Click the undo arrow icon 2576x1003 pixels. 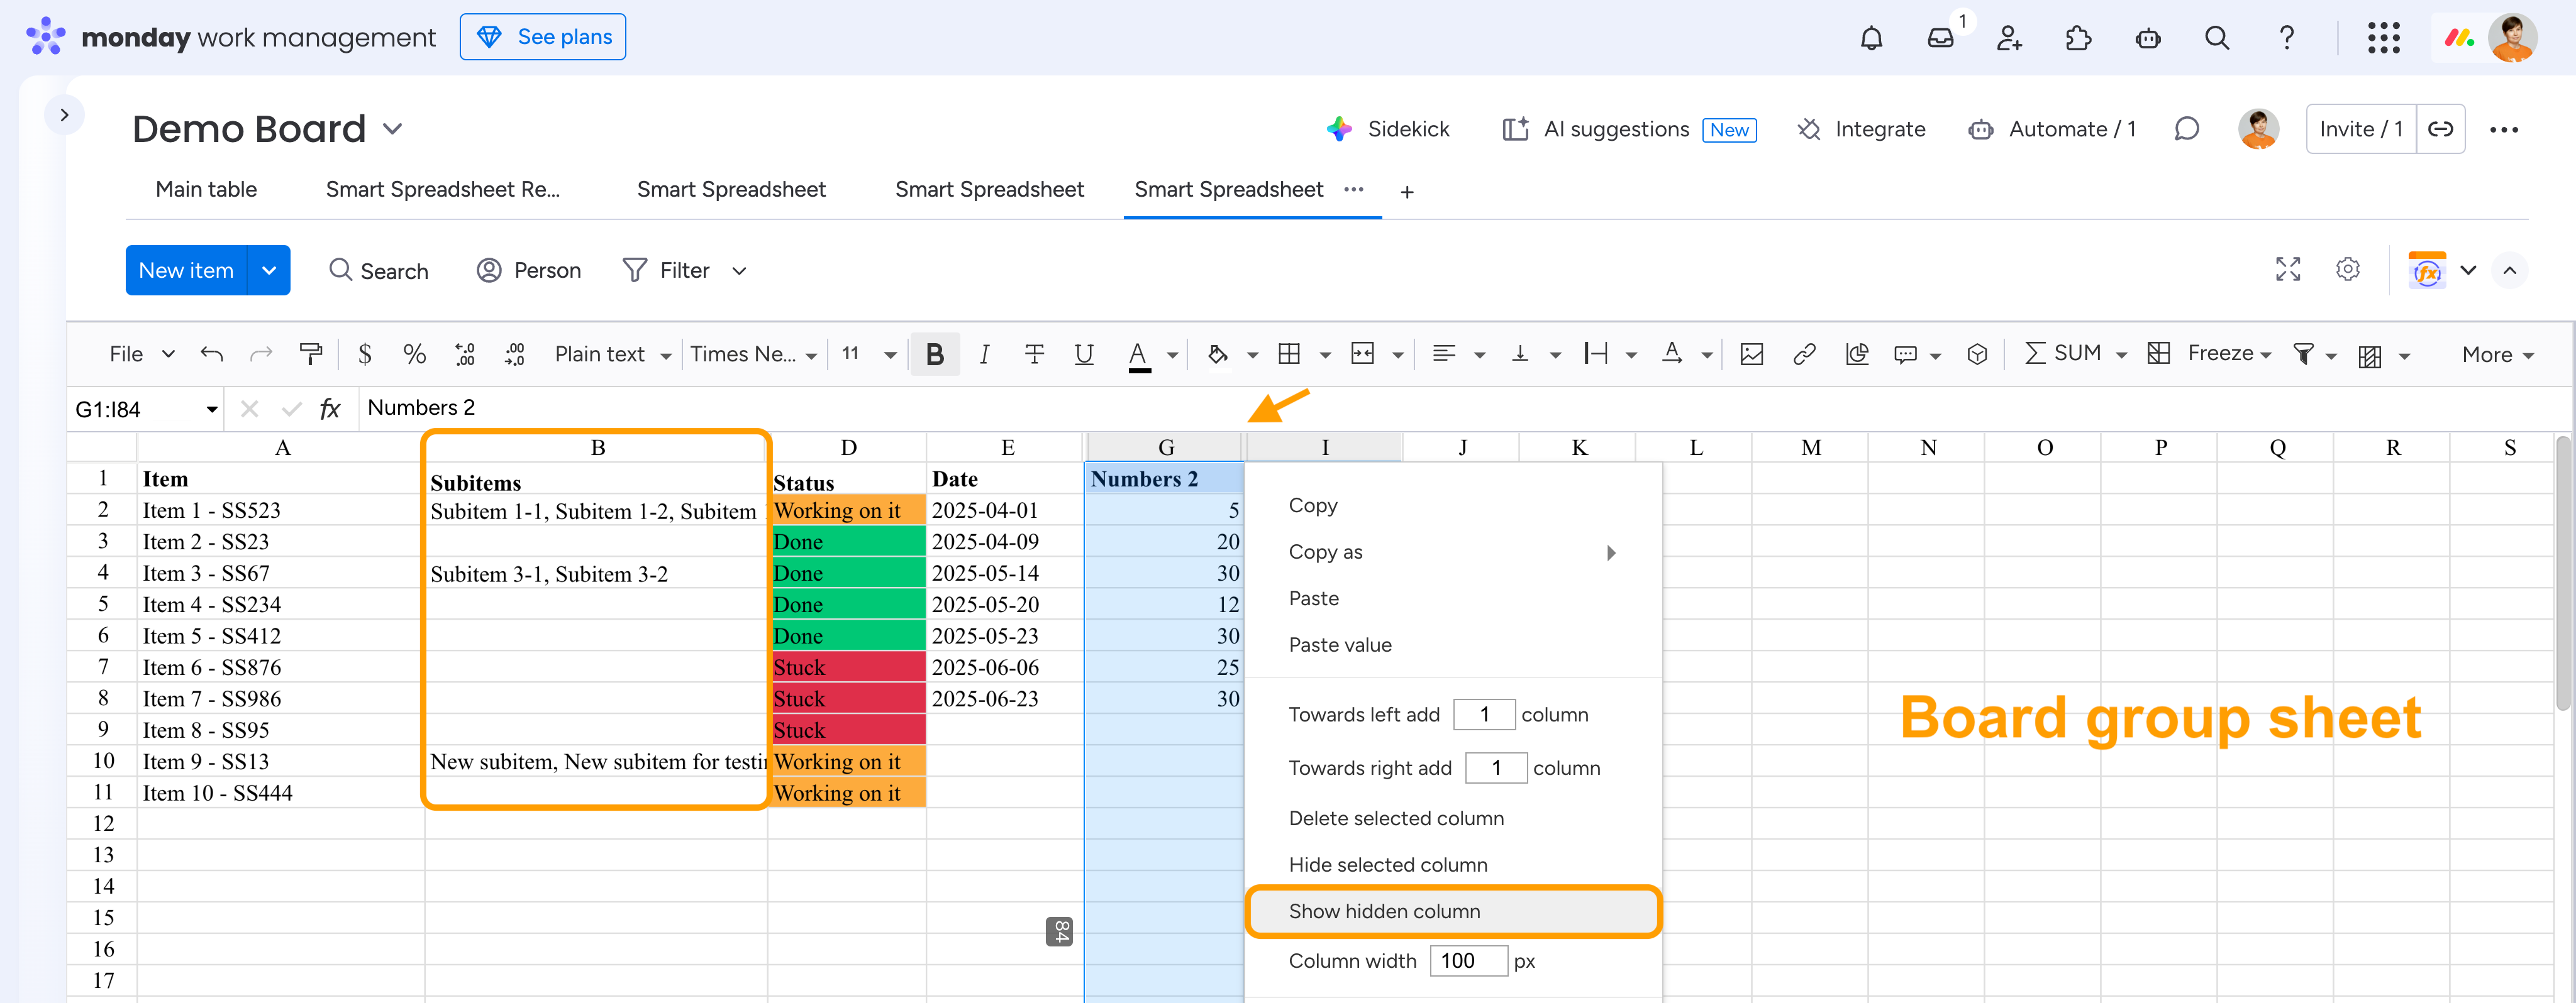pos(212,354)
